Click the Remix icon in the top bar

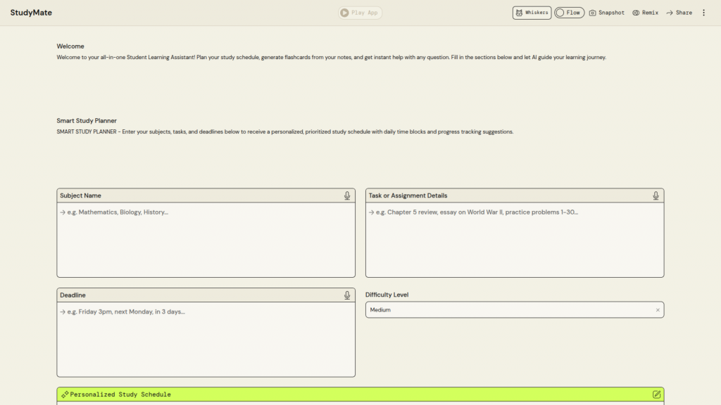pyautogui.click(x=636, y=13)
